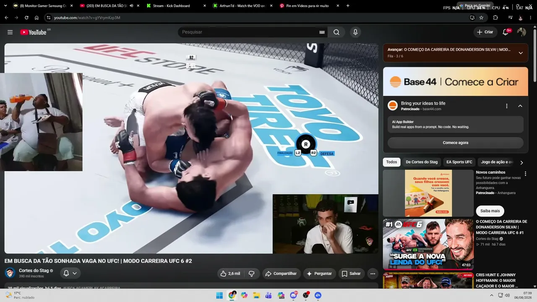Mute the audio of the YouTube tab

pos(131,6)
